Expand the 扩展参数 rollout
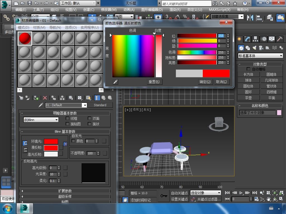The height and width of the screenshot is (214, 286). click(65, 191)
